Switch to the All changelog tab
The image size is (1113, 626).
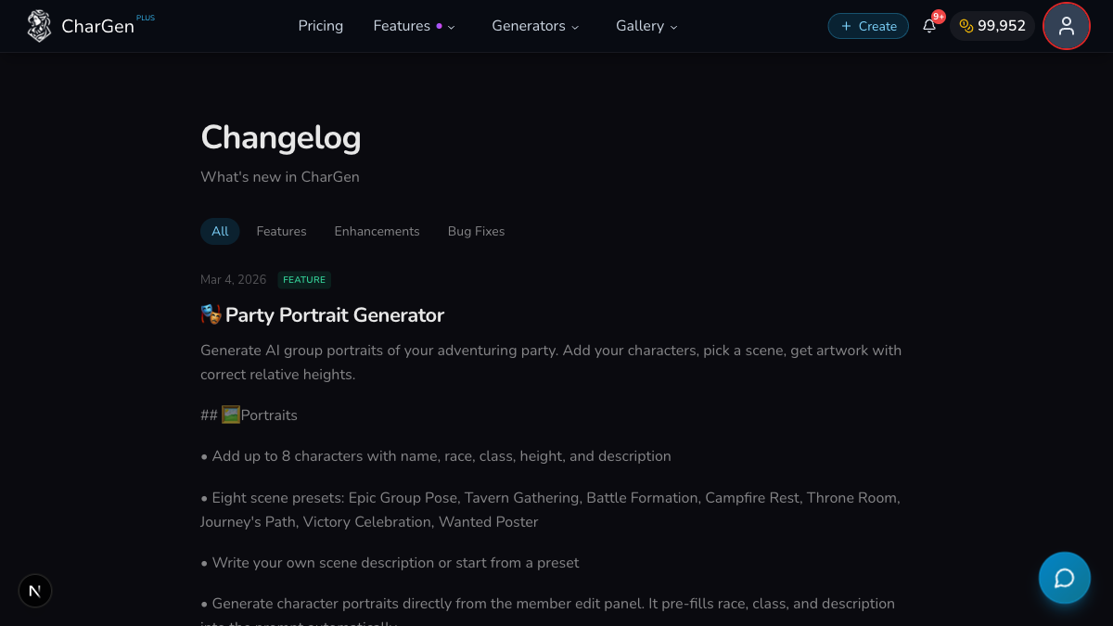pyautogui.click(x=220, y=231)
